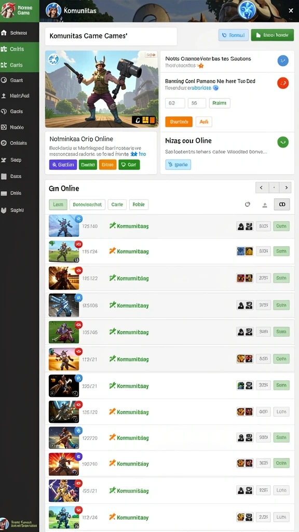Click the blue circle icon beside Notis row

click(283, 61)
